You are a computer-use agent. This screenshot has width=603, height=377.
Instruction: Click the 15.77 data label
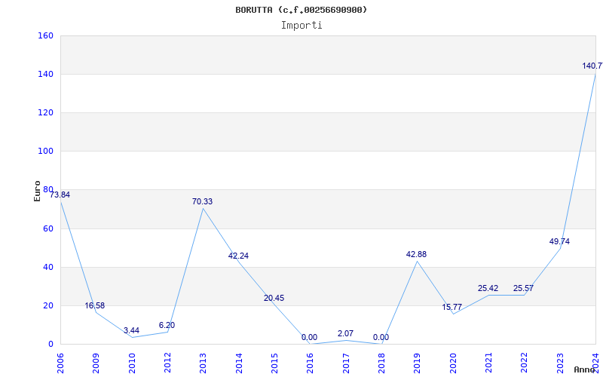tap(451, 307)
